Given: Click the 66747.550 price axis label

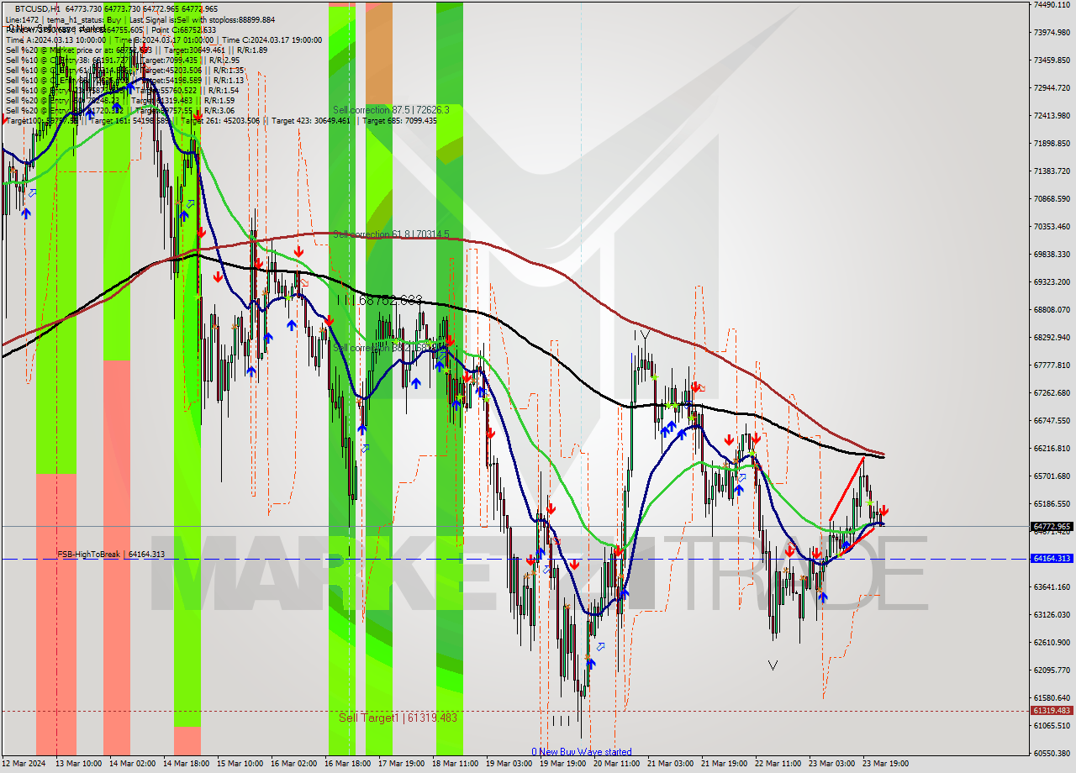Looking at the screenshot, I should [1052, 420].
